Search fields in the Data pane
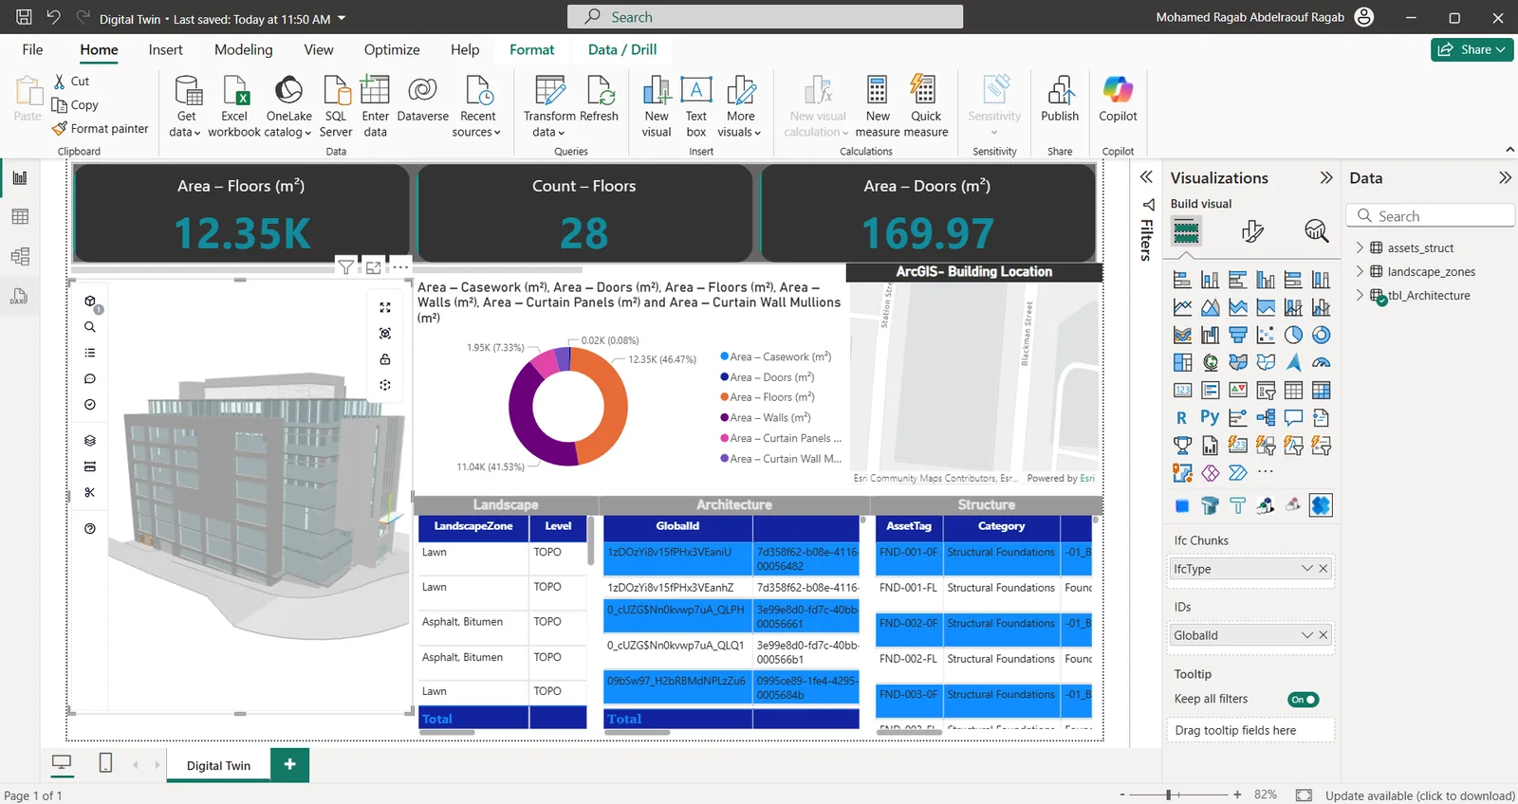 (x=1430, y=216)
